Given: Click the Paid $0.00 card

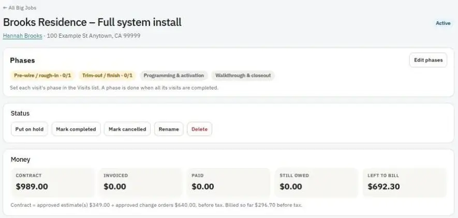Looking at the screenshot, I should (229, 183).
